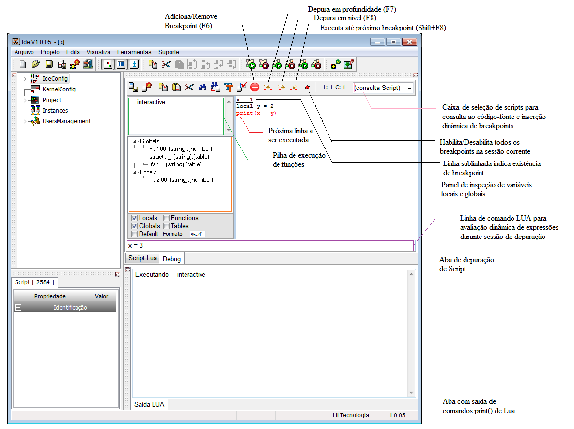Open the Edita menu
The height and width of the screenshot is (429, 574).
click(73, 52)
